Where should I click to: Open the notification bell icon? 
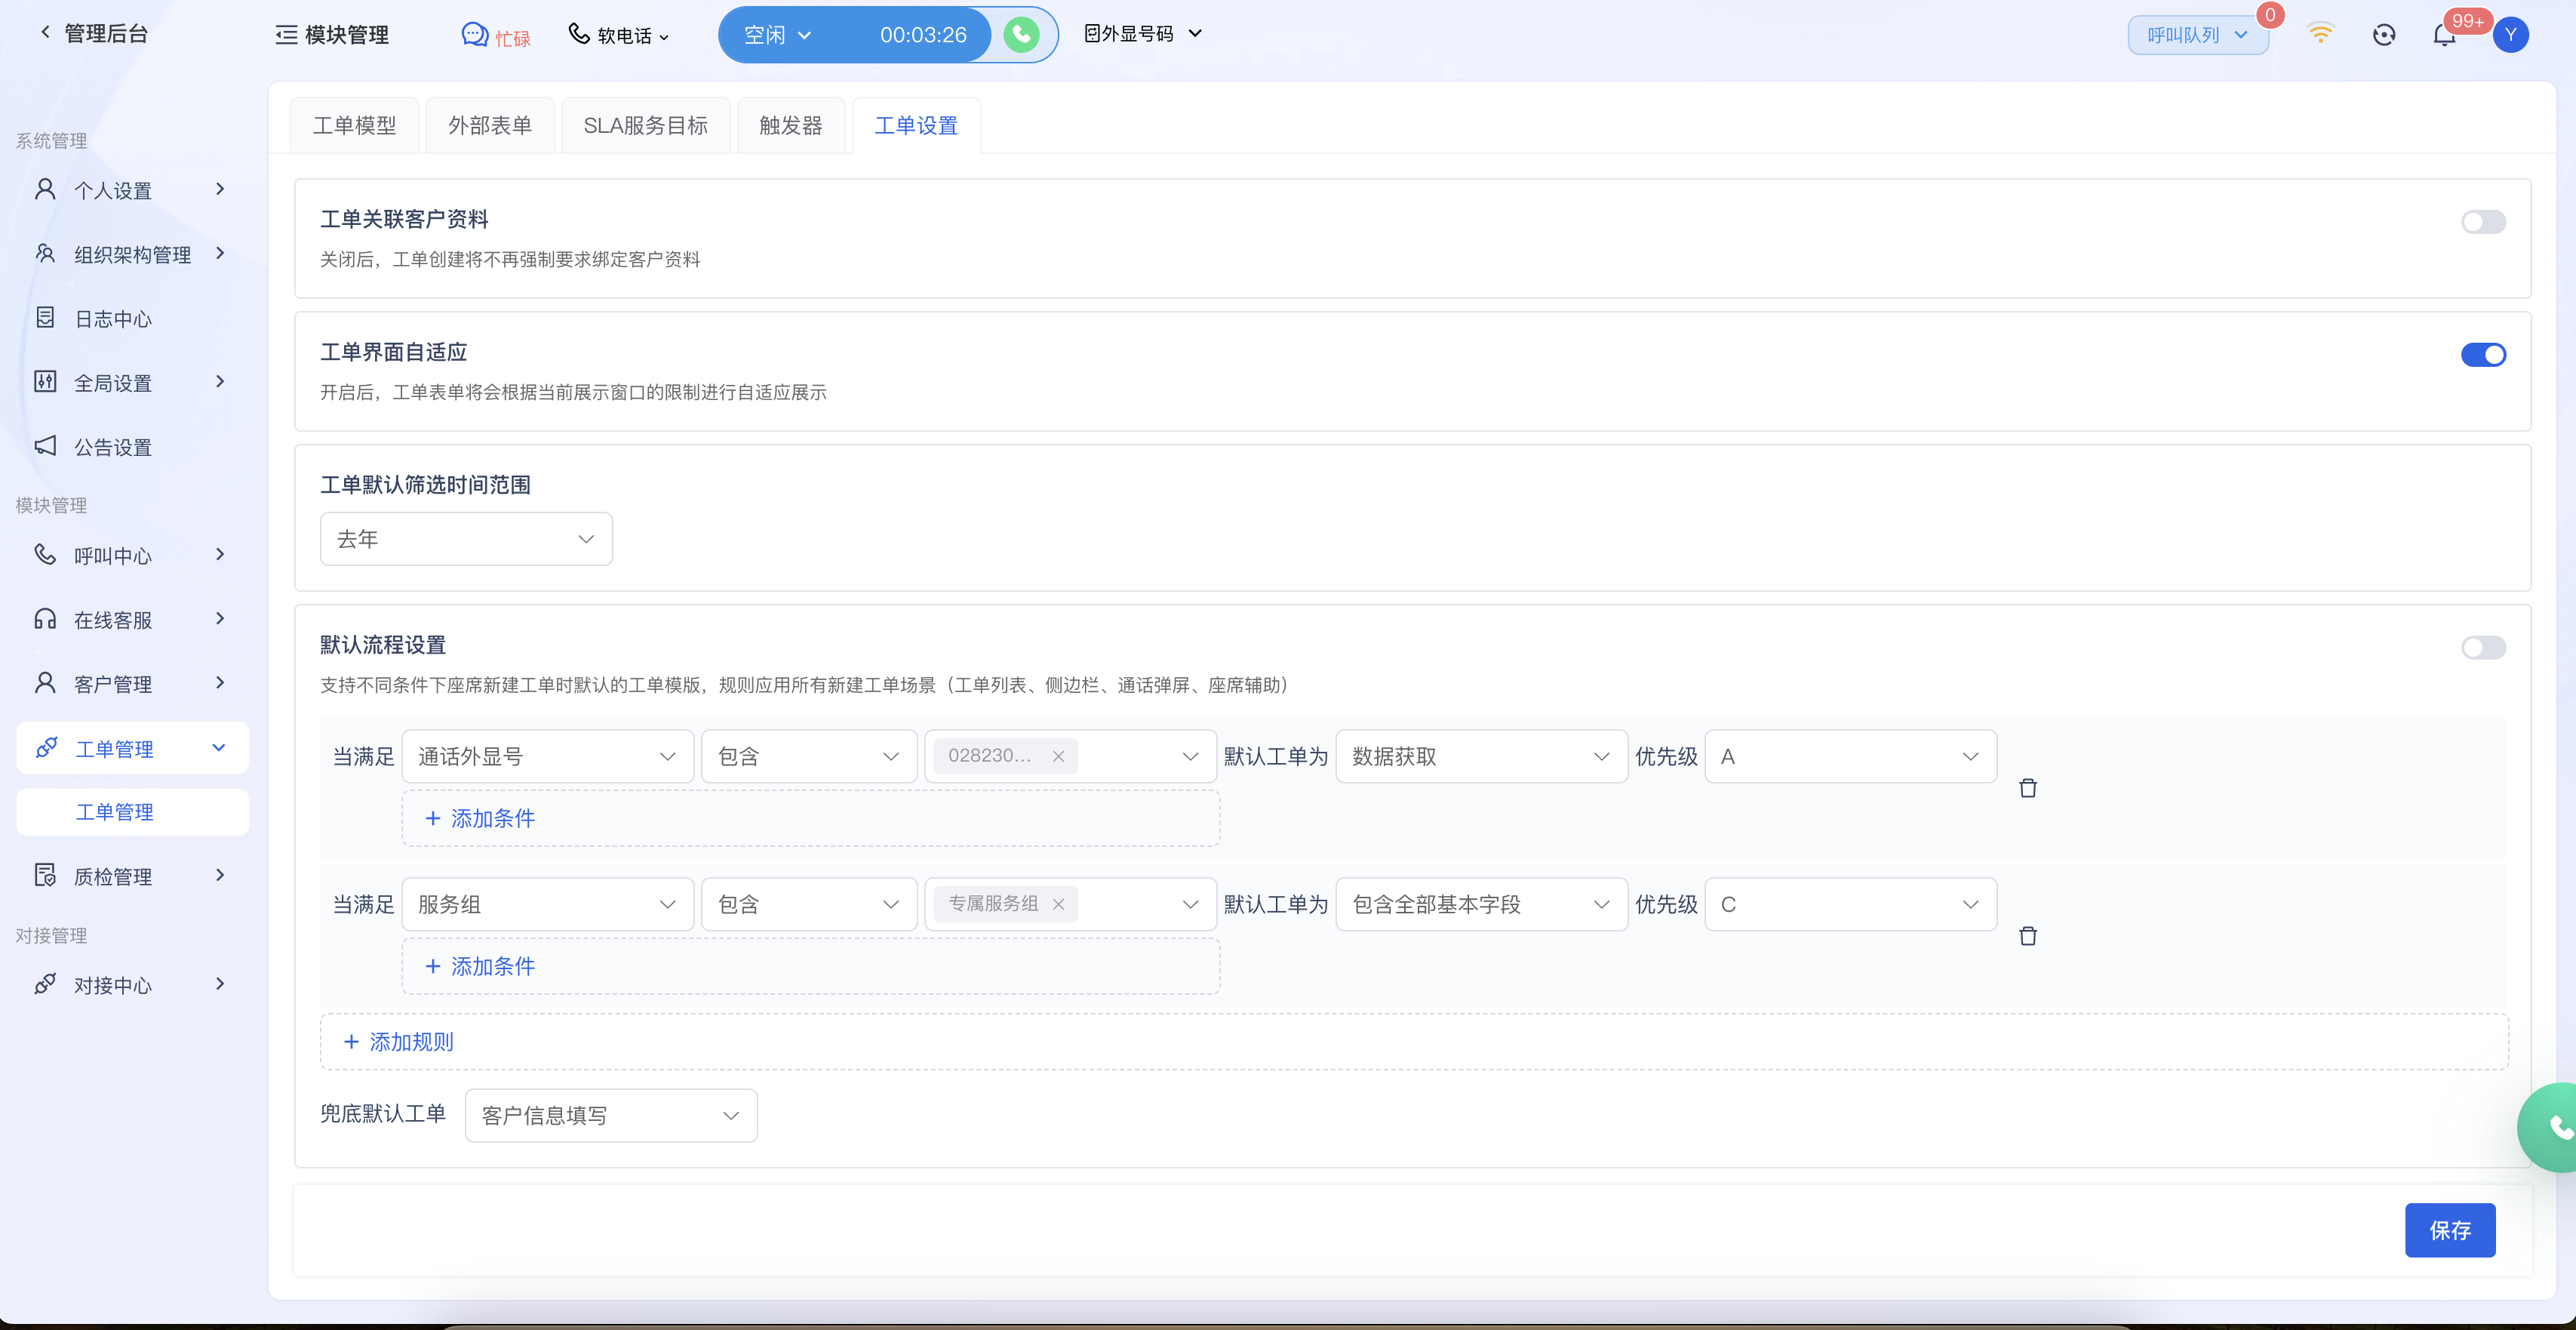tap(2444, 36)
